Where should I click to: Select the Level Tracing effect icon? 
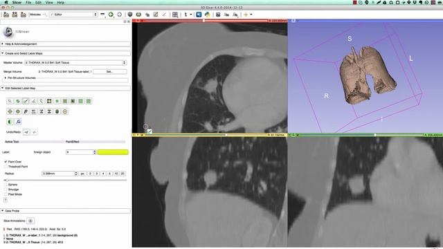pyautogui.click(x=49, y=101)
